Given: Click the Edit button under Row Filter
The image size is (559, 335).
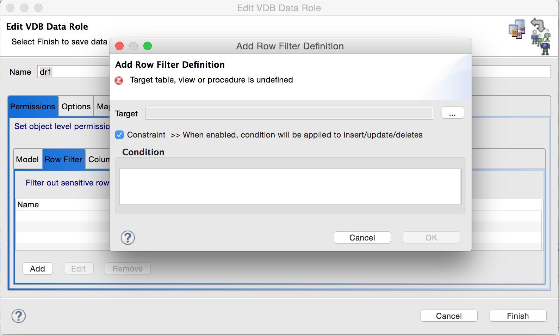Looking at the screenshot, I should [x=79, y=268].
